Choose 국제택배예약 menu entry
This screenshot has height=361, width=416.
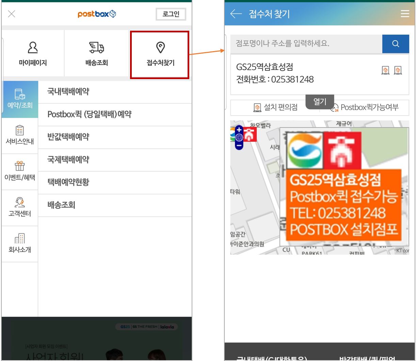coord(115,160)
